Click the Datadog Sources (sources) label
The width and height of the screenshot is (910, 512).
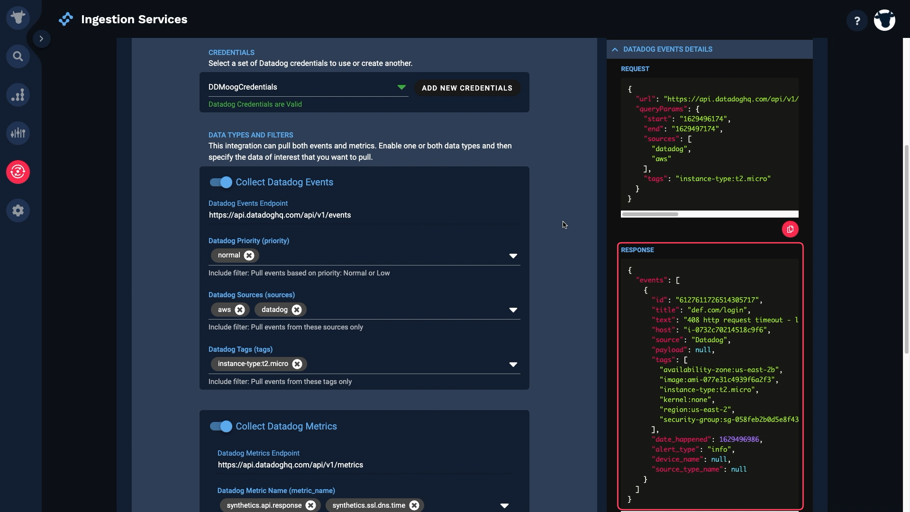pyautogui.click(x=252, y=295)
